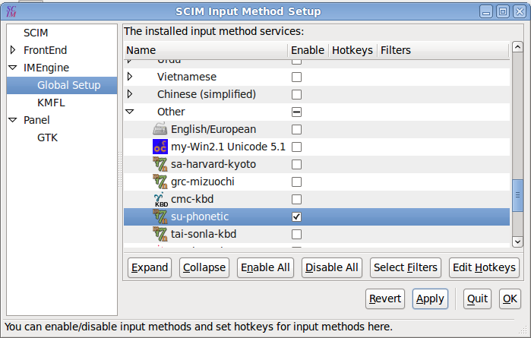Image resolution: width=531 pixels, height=338 pixels.
Task: Click the scroll up arrow
Action: point(517,47)
